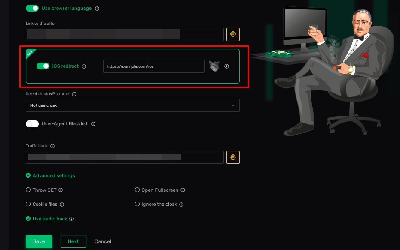400x250 pixels.
Task: Click info icon next to User-Agent Blacklist
Action: [x=93, y=124]
